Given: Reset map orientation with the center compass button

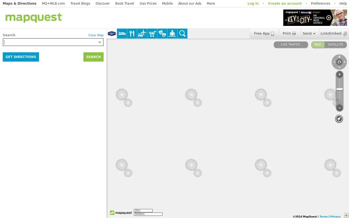Looking at the screenshot, I should pos(339,62).
